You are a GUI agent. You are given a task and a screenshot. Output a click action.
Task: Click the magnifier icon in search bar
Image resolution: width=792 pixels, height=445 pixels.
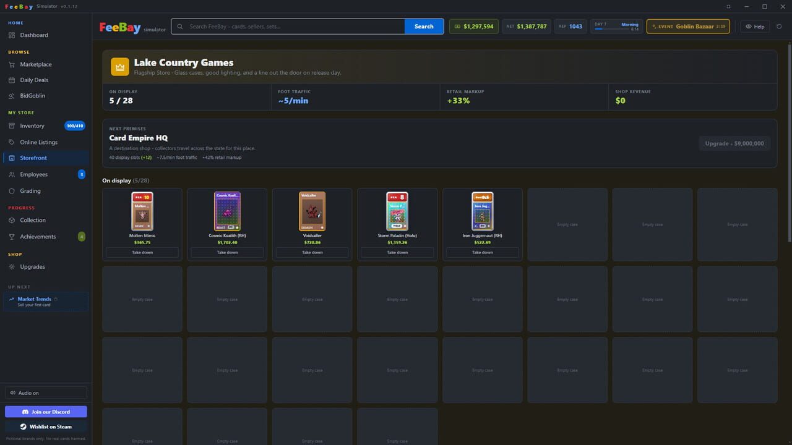pos(180,27)
